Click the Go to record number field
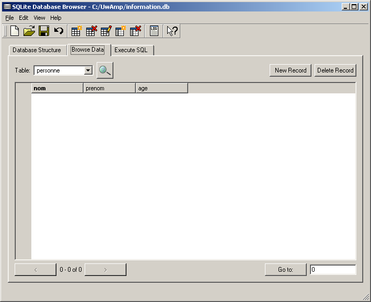Screen dimensions: 371x302 [332, 270]
